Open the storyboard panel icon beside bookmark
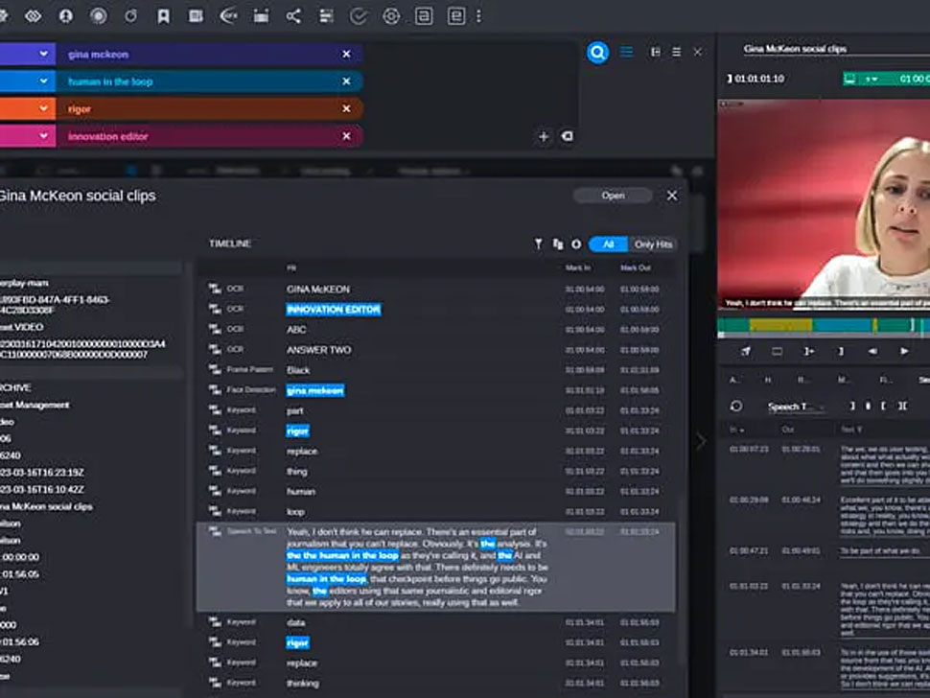 [x=196, y=16]
